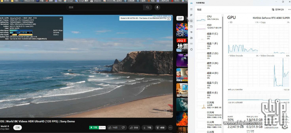This screenshot has width=291, height=133.
Task: Click the Run new task (运行新任务) button
Action: pos(278,9)
